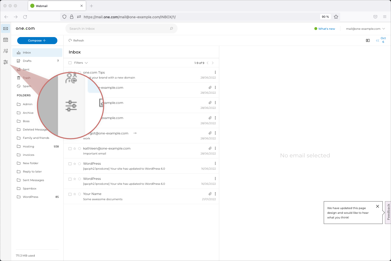The height and width of the screenshot is (261, 391).
Task: Star the kathleen@one-example.com email
Action: [x=75, y=149]
